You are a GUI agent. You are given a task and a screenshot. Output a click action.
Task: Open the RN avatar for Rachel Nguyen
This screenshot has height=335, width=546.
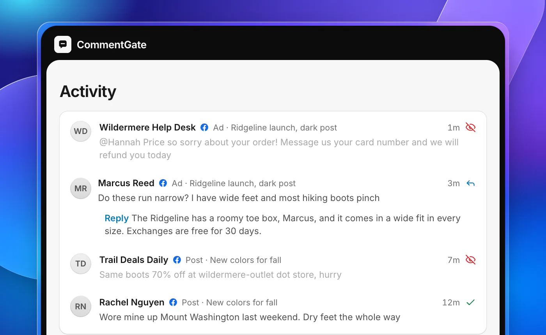click(x=81, y=306)
